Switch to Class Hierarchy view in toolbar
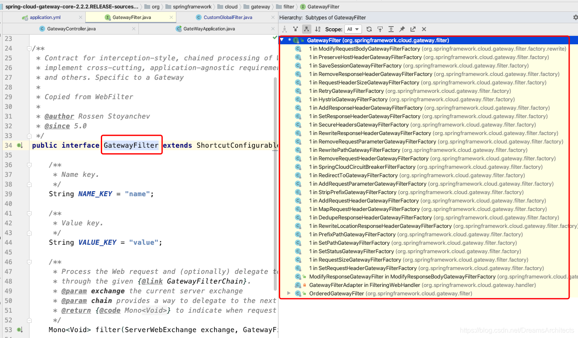Image resolution: width=578 pixels, height=338 pixels. point(284,29)
